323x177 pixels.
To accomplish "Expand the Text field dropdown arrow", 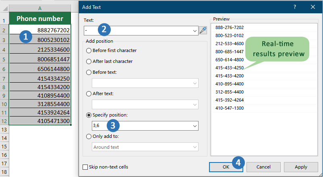I will tap(195, 30).
